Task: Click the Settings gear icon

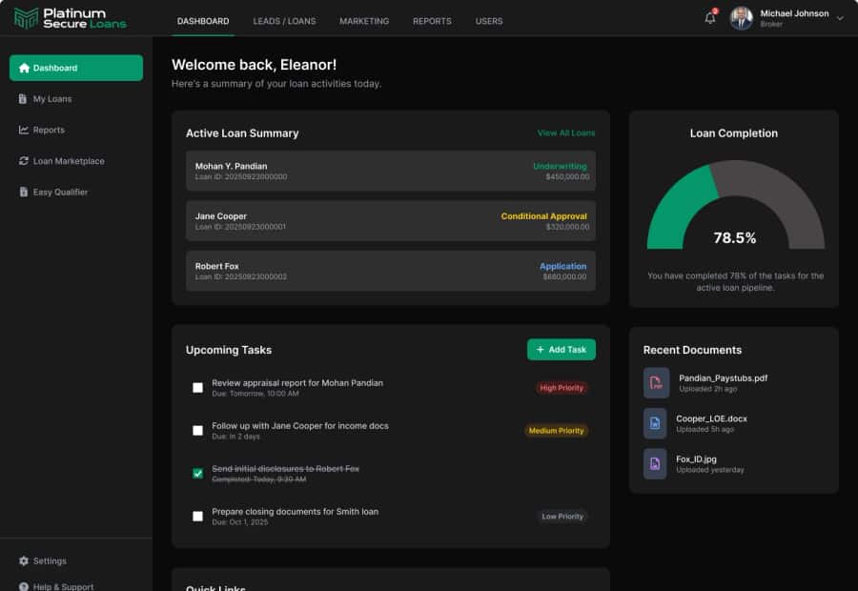Action: (x=24, y=560)
